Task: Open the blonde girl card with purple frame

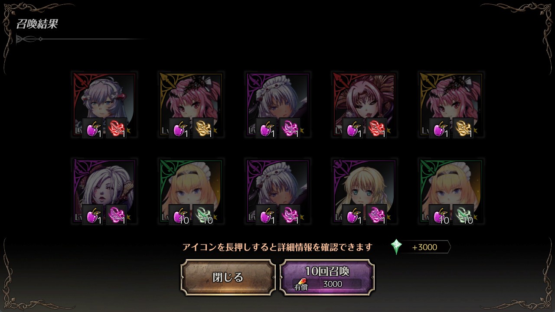Action: pos(364,191)
